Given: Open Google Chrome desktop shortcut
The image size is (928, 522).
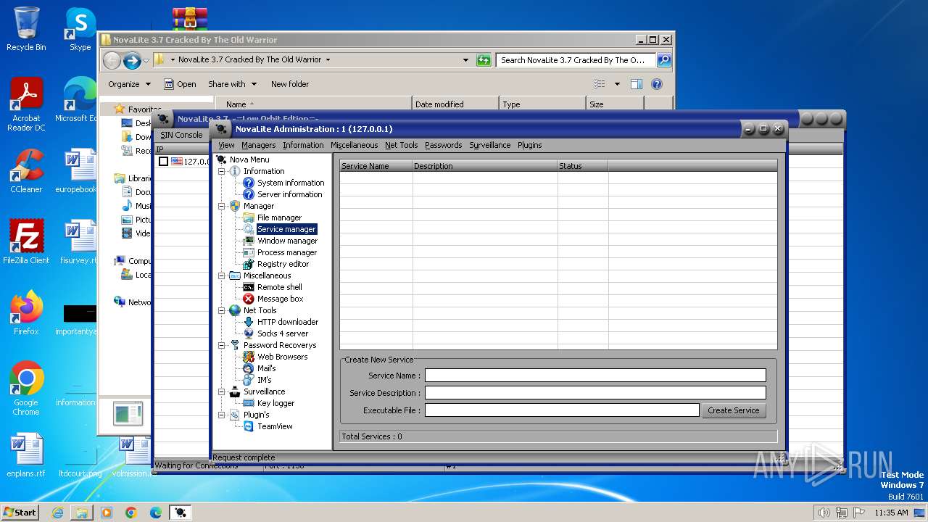Looking at the screenshot, I should (x=26, y=388).
